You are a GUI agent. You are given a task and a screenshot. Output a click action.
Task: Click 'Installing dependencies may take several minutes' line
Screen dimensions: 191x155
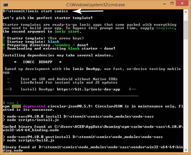click(58, 55)
